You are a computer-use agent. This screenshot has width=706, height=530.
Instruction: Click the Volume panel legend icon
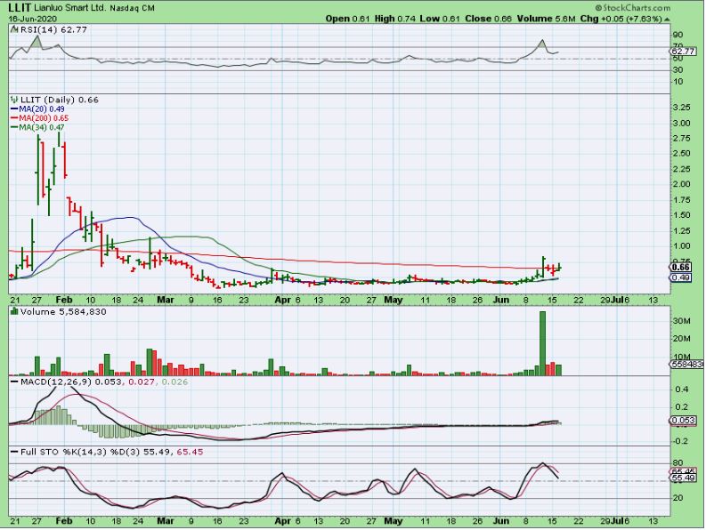13,311
